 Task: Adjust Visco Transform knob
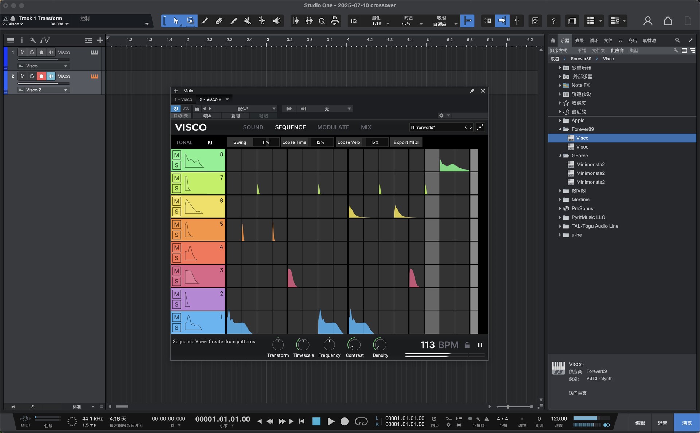[x=278, y=345]
